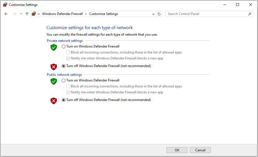Click green shield icon in Public settings
This screenshot has height=157, width=258.
pyautogui.click(x=54, y=81)
